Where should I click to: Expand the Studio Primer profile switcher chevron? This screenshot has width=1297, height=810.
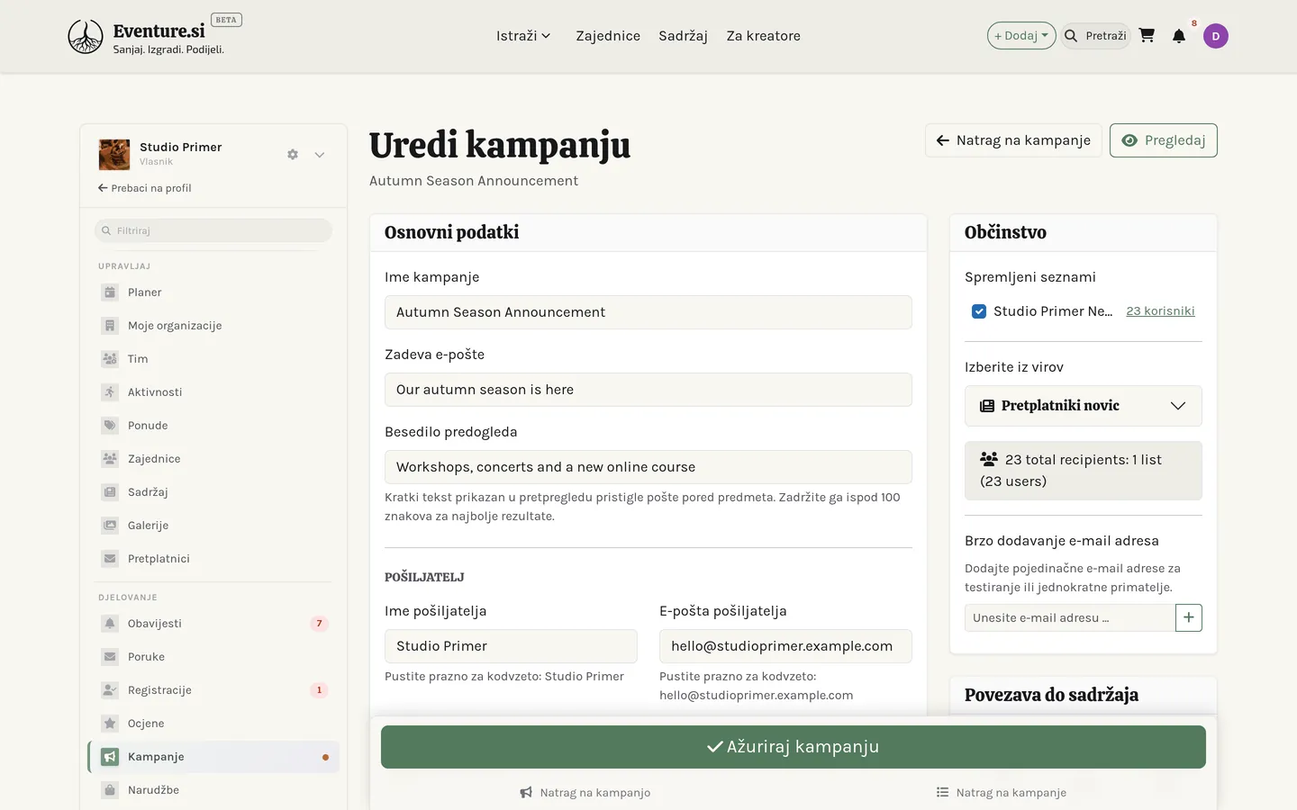(x=320, y=155)
